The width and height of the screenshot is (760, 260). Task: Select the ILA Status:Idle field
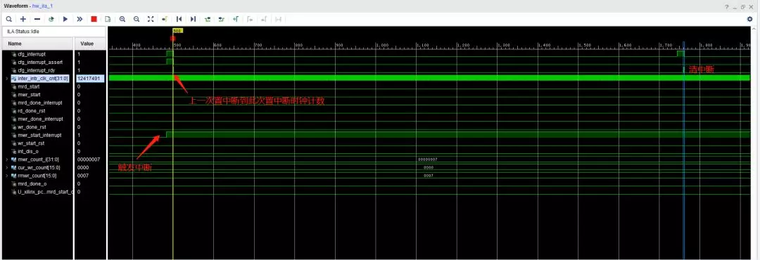pyautogui.click(x=53, y=32)
